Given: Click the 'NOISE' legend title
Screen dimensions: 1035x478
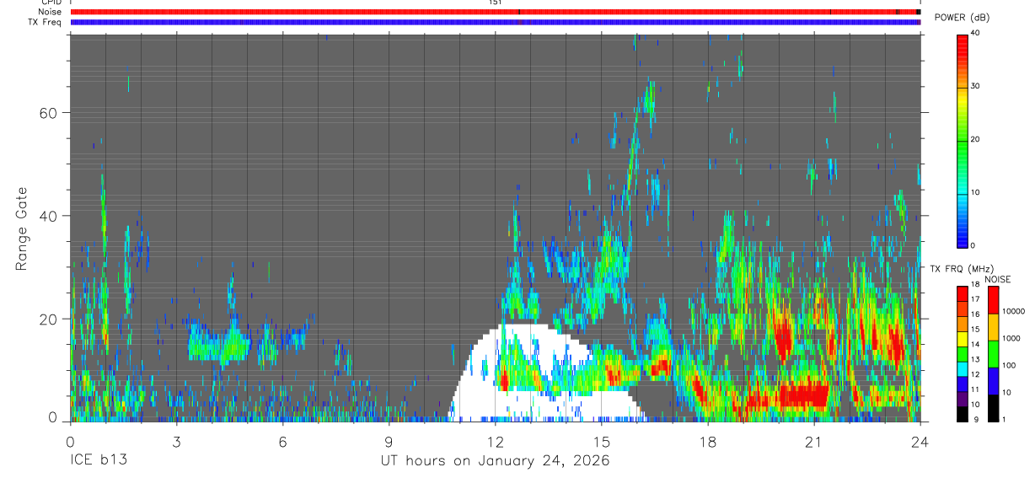Looking at the screenshot, I should click(997, 279).
